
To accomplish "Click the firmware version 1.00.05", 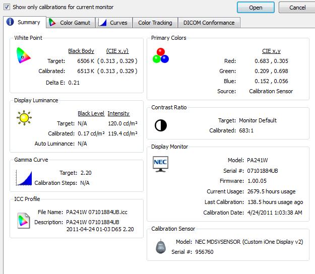I will pyautogui.click(x=257, y=181).
